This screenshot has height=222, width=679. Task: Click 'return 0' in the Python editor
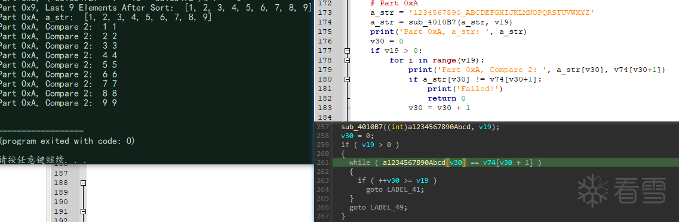click(447, 98)
